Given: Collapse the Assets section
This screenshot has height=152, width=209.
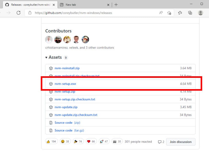Looking at the screenshot, I should [47, 57].
